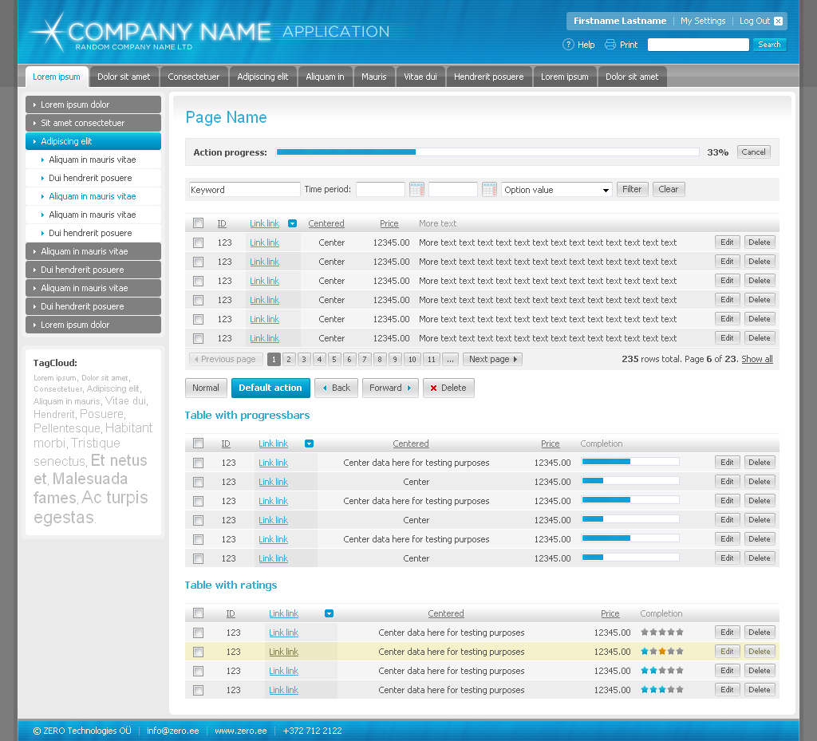Click the Firstname Lastname user link

(x=620, y=21)
